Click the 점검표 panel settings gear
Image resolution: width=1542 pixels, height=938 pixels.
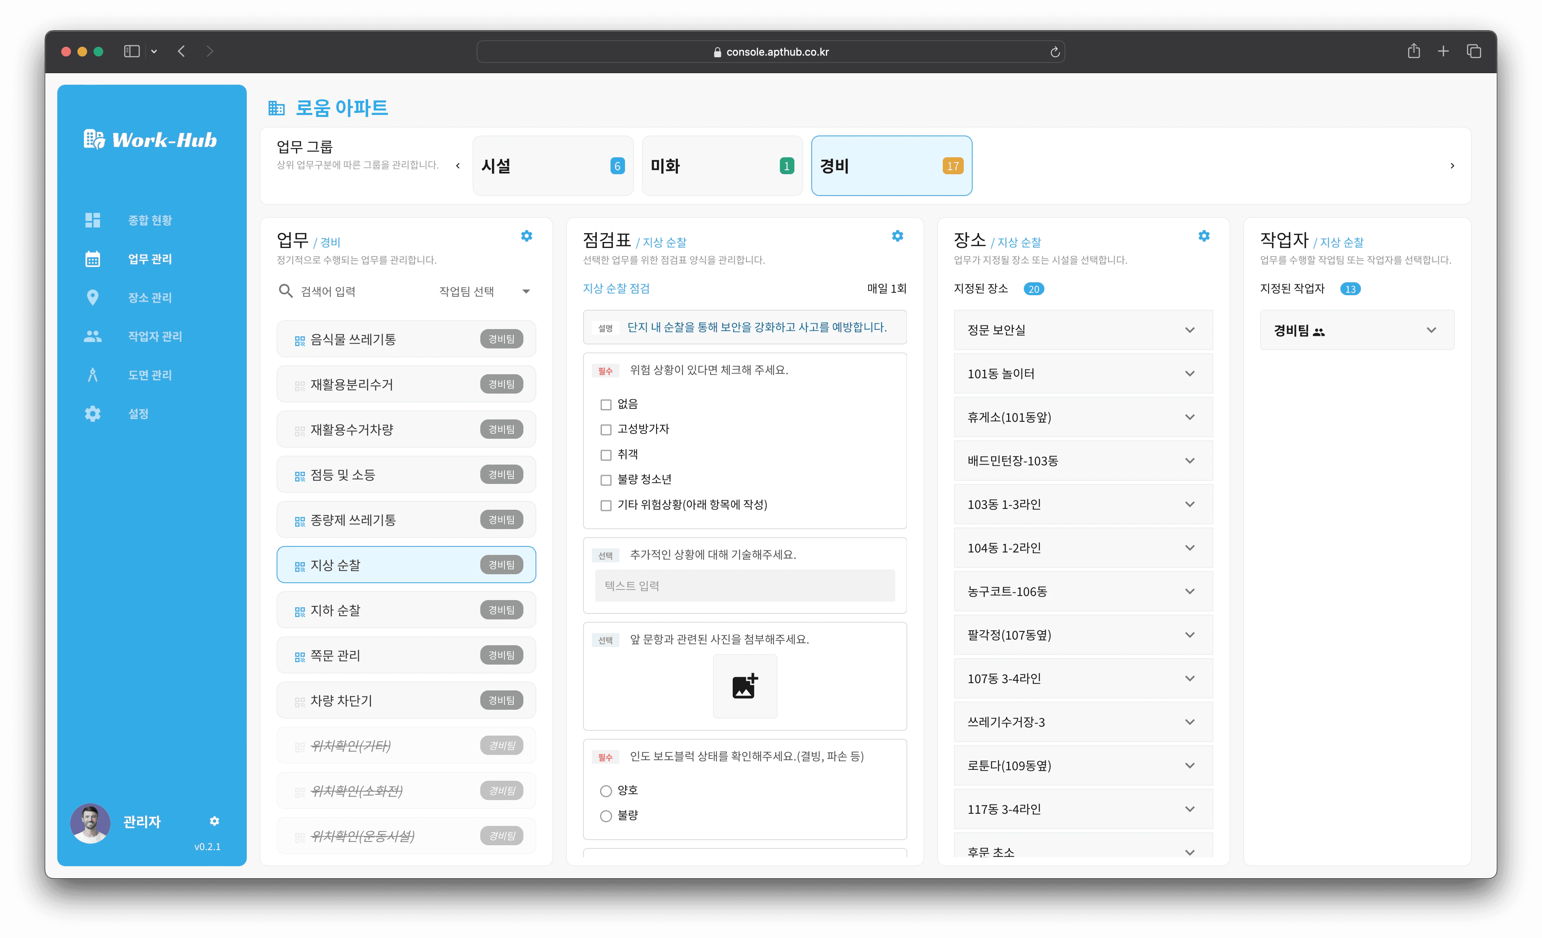(x=897, y=236)
